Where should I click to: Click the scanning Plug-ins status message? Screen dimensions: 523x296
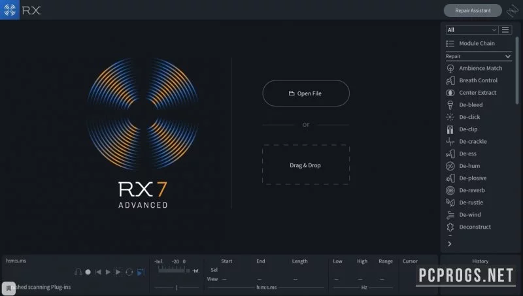tap(42, 287)
